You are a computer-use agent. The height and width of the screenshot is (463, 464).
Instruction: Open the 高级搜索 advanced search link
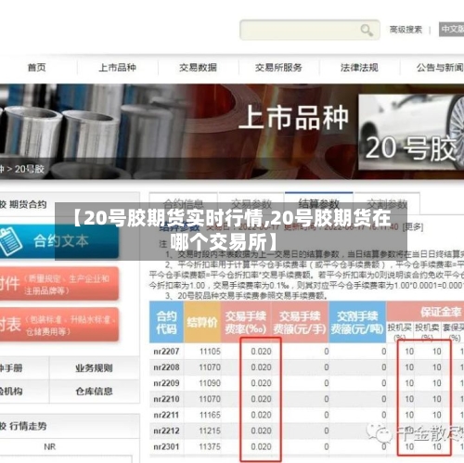tap(406, 30)
